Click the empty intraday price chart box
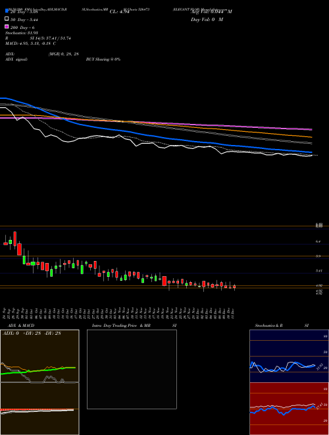 coord(132,369)
